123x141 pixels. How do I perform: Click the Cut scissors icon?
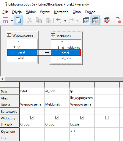pyautogui.click(x=30, y=20)
